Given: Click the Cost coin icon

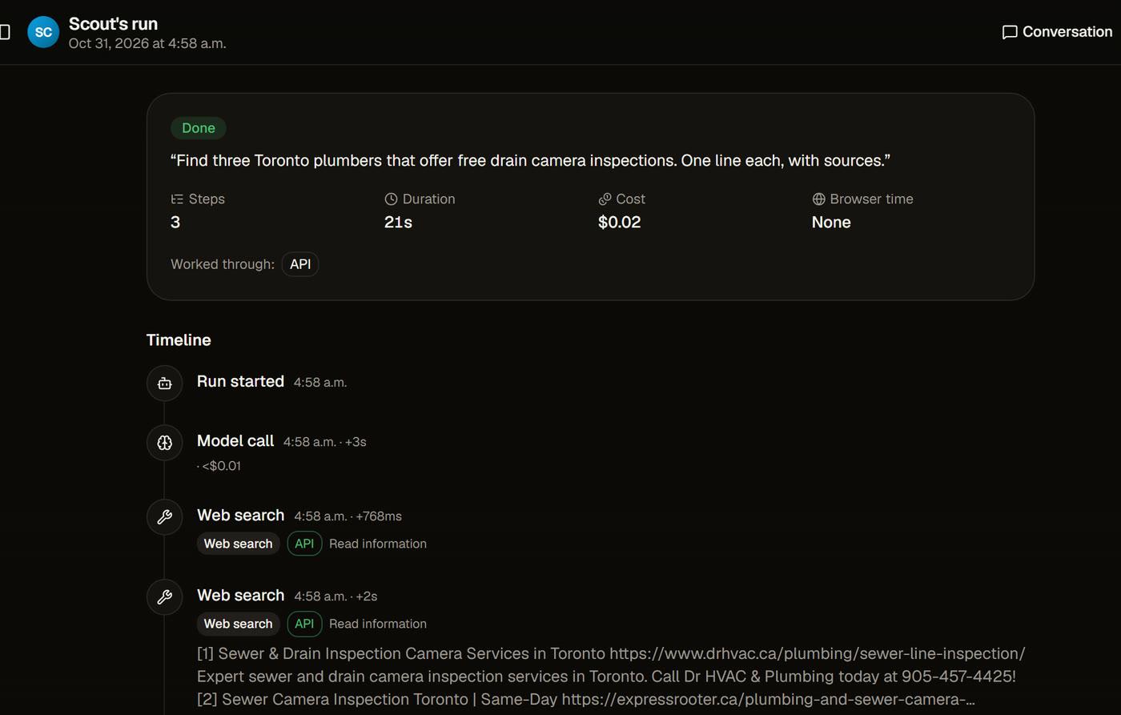Looking at the screenshot, I should click(x=605, y=199).
